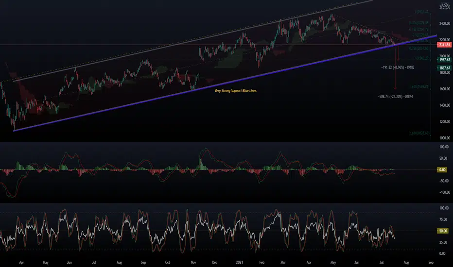Screen dimensions: 453x267
Task: Open the USD currency selector
Action: point(445,5)
